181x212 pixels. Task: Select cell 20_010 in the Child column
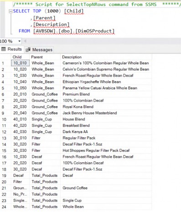coord(20,94)
